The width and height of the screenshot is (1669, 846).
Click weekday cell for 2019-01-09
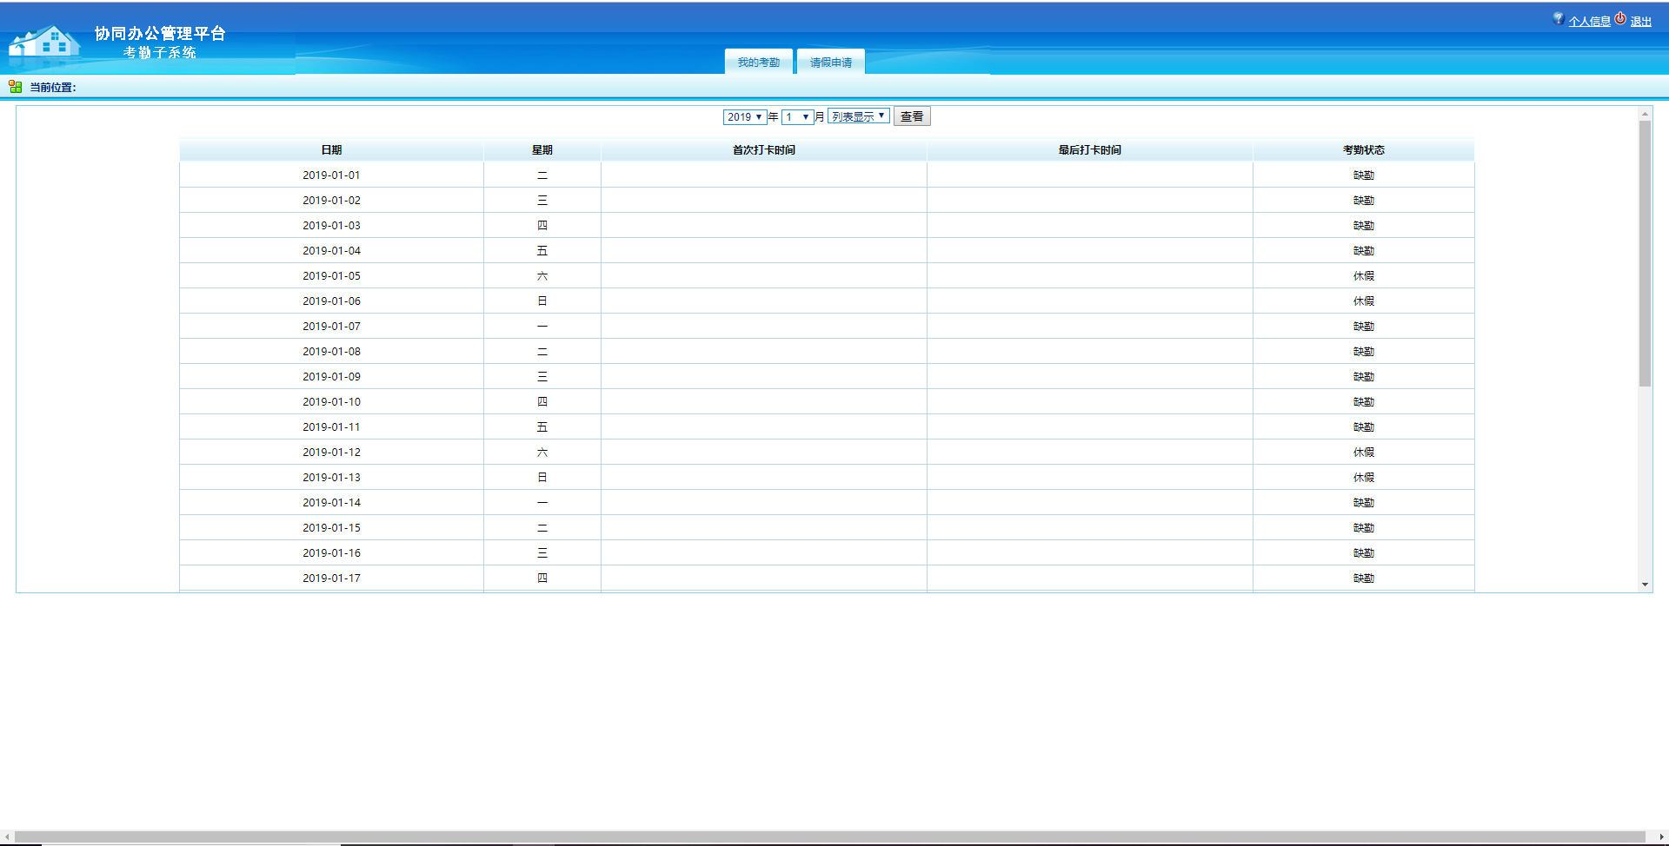[542, 377]
